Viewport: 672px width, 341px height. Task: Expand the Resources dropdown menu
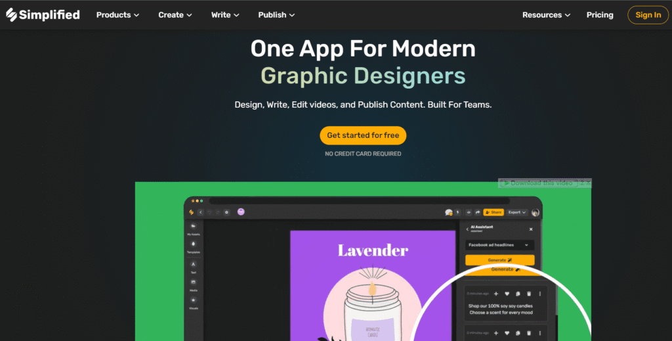coord(546,14)
